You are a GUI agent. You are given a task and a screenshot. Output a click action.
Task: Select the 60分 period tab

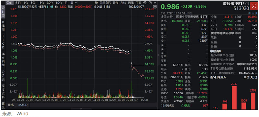click(59, 3)
